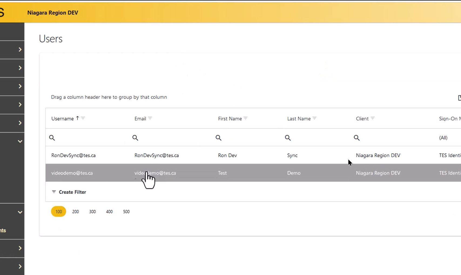Open the Client column header filter icon

(372, 118)
